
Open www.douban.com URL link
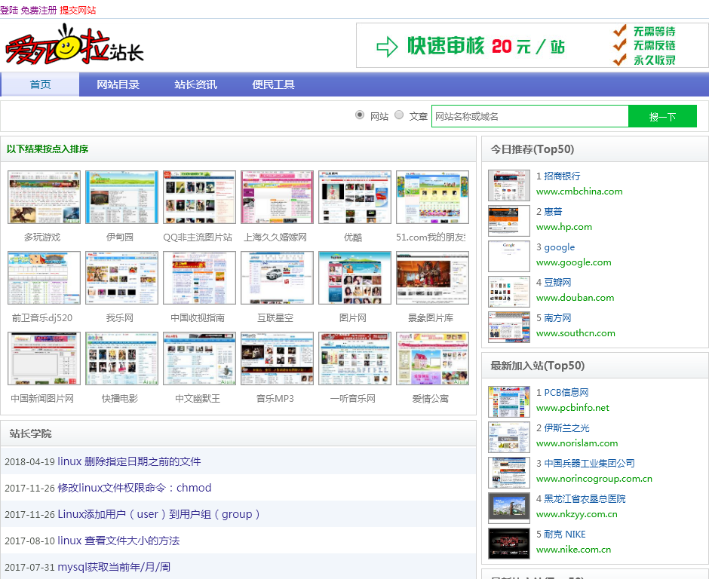(x=575, y=297)
